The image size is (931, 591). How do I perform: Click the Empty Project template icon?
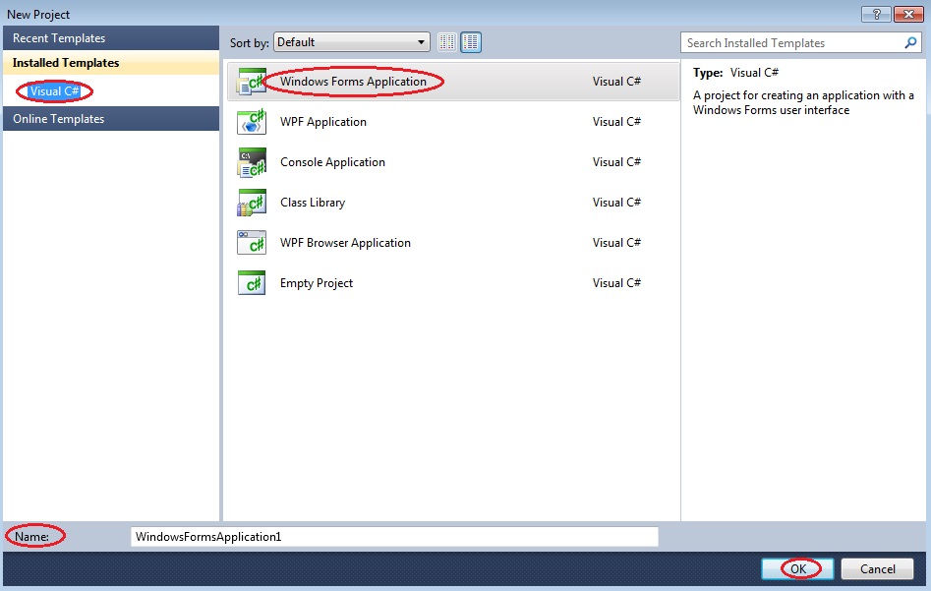(x=251, y=283)
